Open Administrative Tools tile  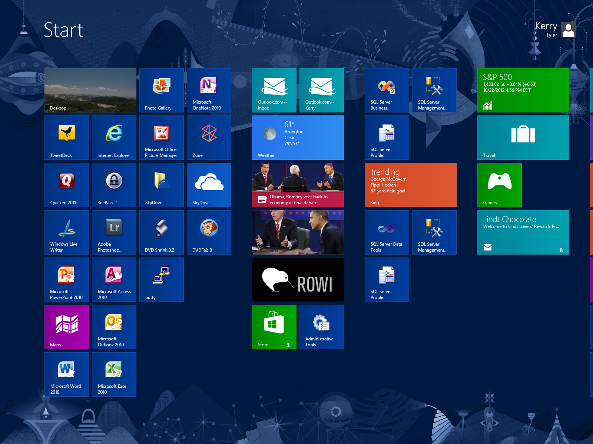(322, 327)
